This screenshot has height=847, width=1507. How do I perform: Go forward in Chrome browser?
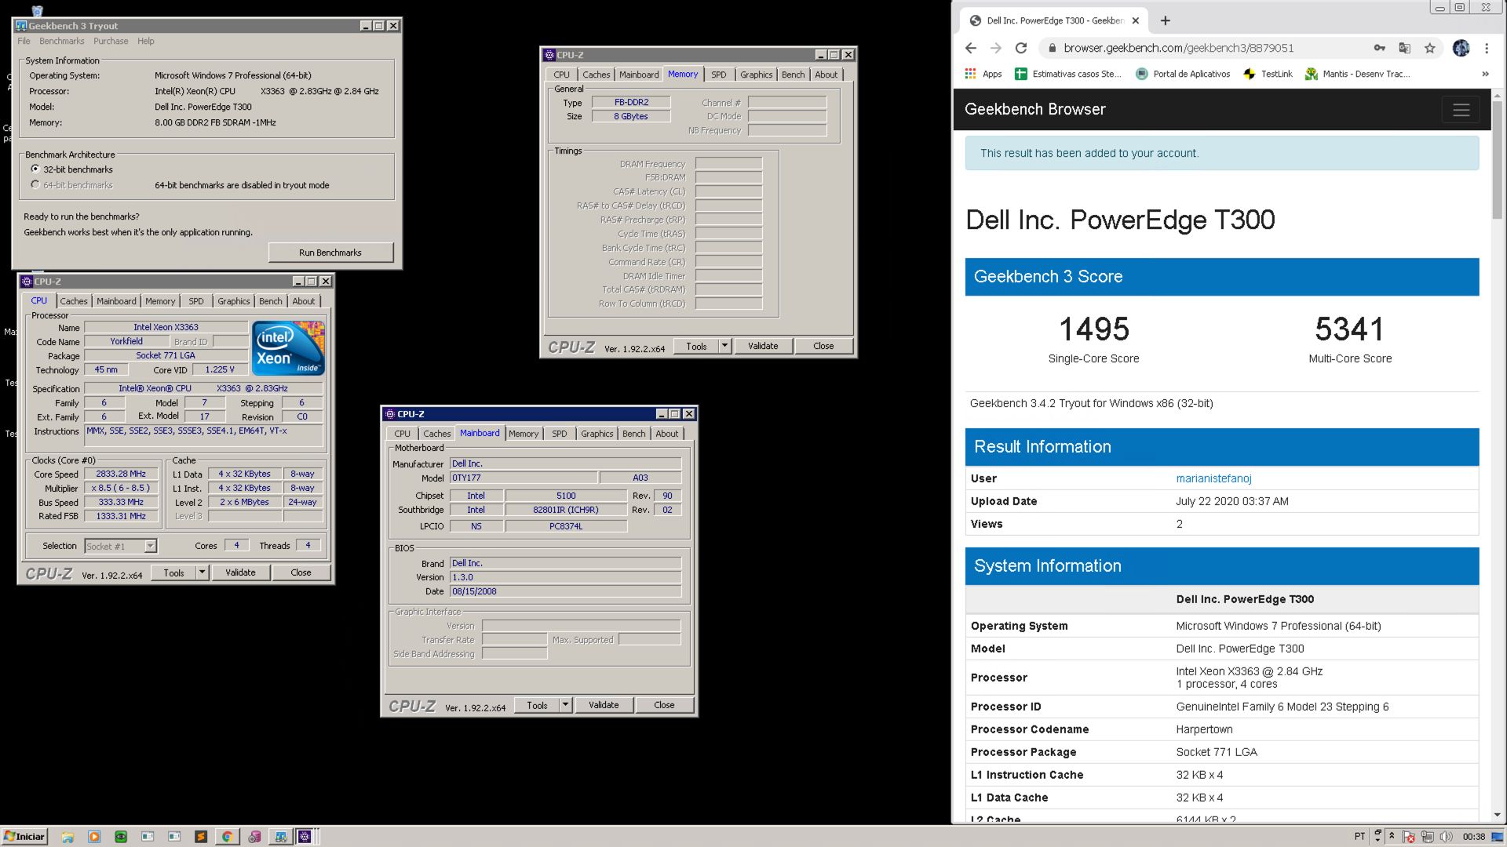[x=996, y=48]
